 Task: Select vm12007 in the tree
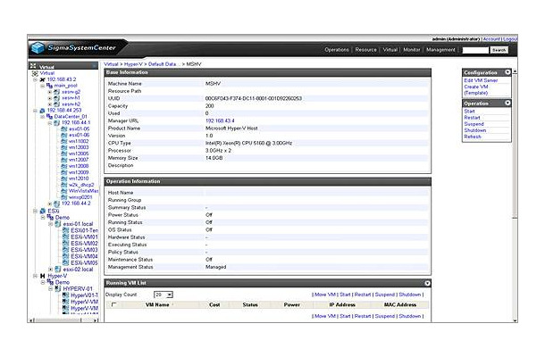click(x=79, y=160)
